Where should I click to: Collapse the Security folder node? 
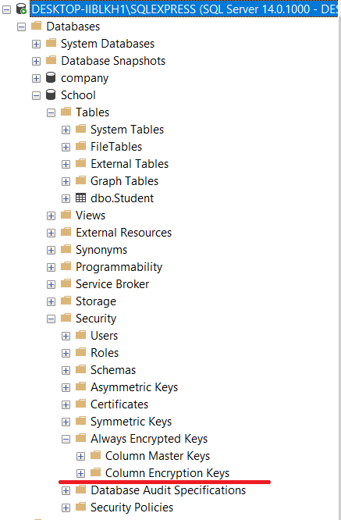pyautogui.click(x=51, y=319)
